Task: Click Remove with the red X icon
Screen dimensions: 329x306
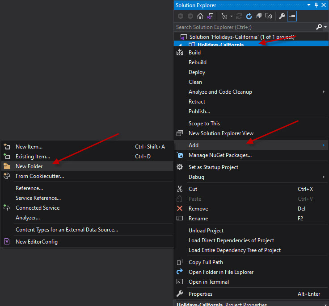Action: pos(251,209)
